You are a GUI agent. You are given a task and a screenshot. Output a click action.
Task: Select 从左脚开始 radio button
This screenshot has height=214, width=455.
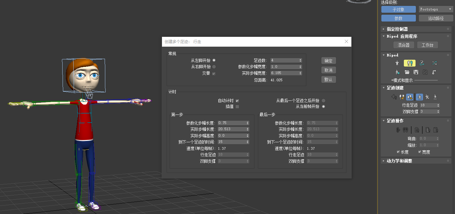tap(214, 60)
